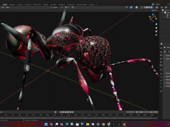Open the Object properties tab
The image size is (170, 127).
(x=161, y=74)
